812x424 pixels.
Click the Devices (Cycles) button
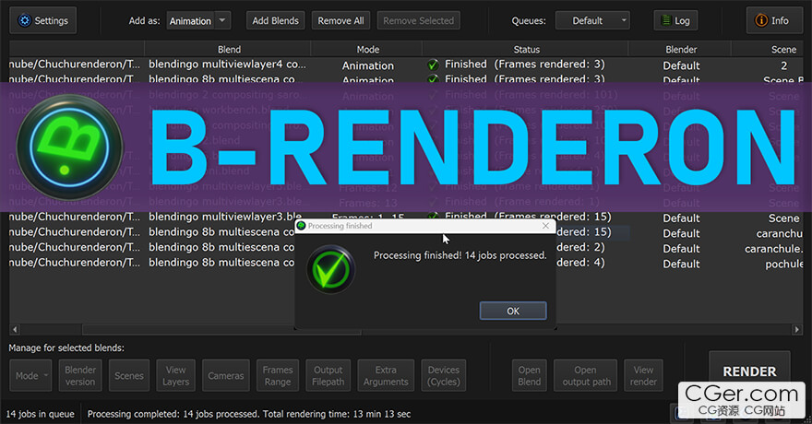pyautogui.click(x=443, y=376)
